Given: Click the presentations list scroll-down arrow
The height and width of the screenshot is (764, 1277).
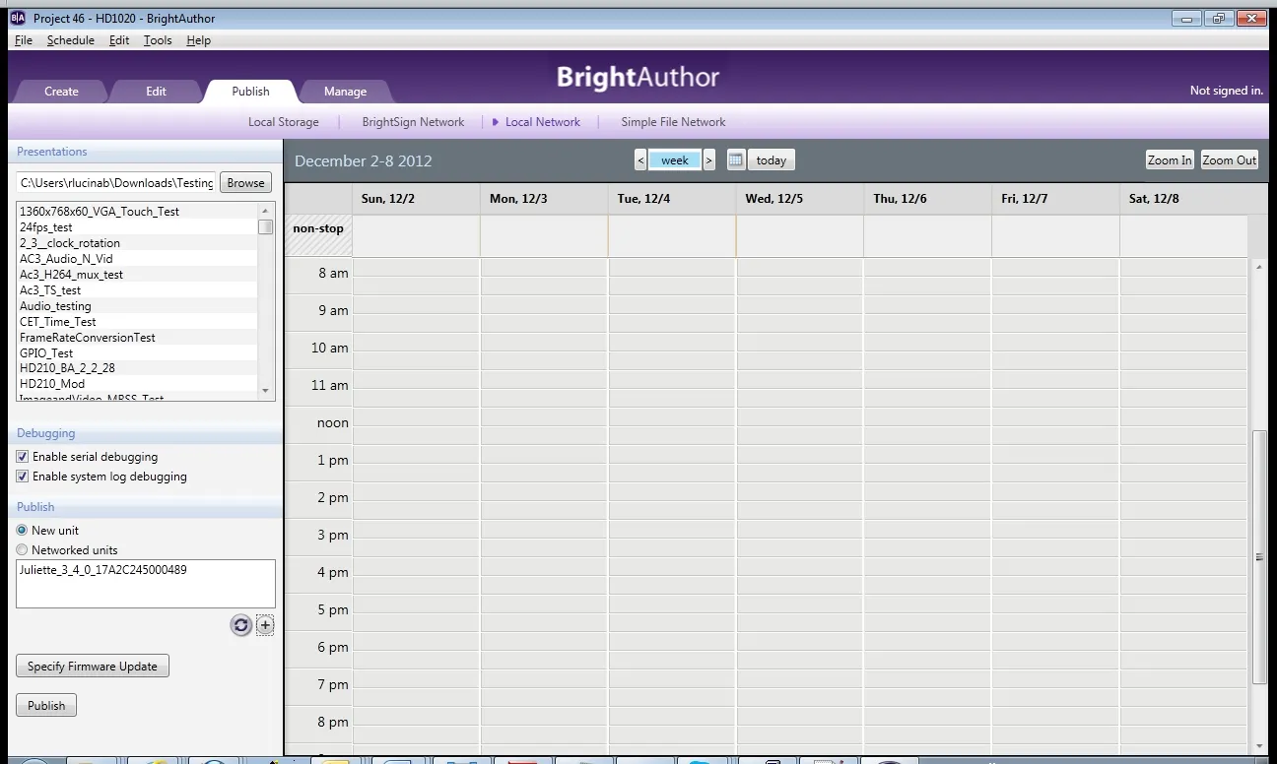Looking at the screenshot, I should click(x=265, y=392).
